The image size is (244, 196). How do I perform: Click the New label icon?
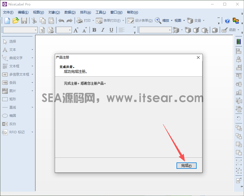click(x=7, y=21)
